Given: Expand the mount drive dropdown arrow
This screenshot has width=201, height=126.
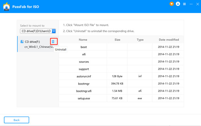Looking at the screenshot, I should [x=54, y=31].
